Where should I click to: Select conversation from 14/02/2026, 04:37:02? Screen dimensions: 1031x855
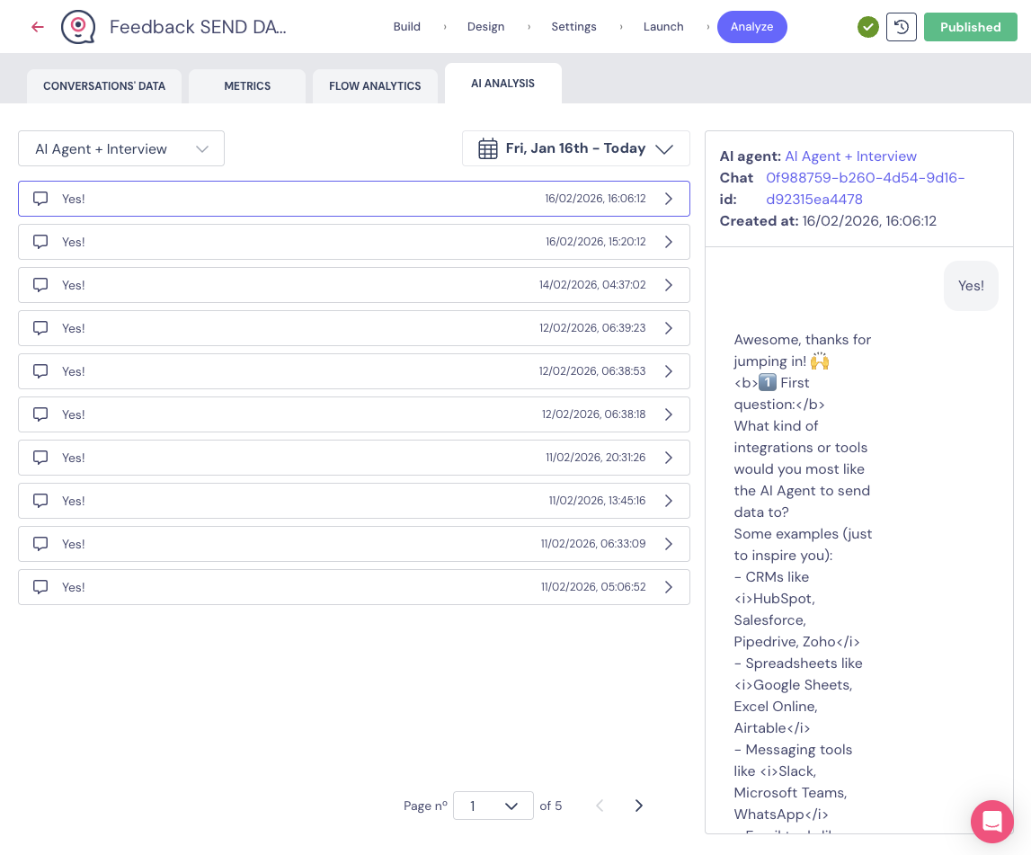point(354,285)
